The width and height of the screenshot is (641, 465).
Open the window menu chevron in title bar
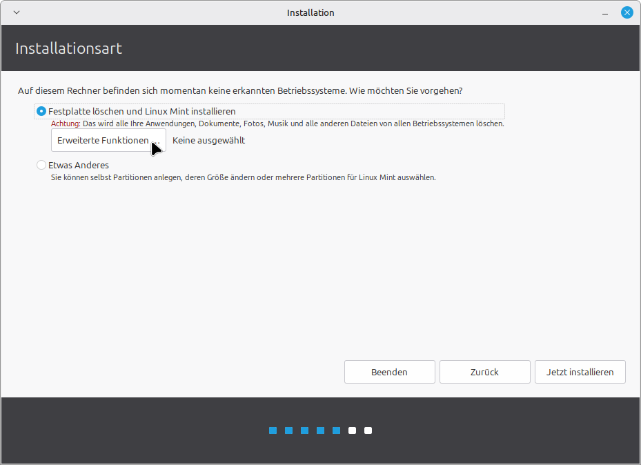17,12
